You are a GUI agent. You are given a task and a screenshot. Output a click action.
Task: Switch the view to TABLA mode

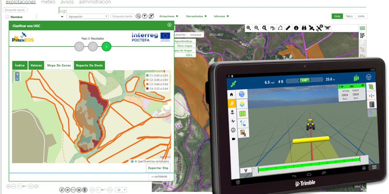pos(349,16)
